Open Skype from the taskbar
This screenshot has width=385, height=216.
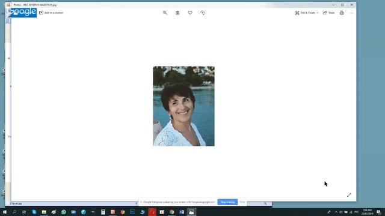(x=34, y=212)
